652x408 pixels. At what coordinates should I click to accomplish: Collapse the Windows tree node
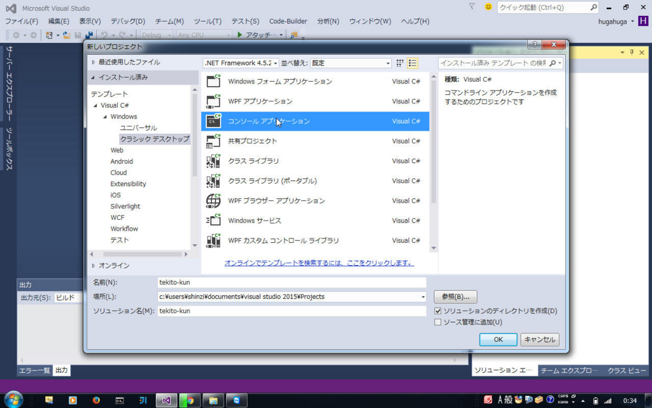tap(105, 117)
